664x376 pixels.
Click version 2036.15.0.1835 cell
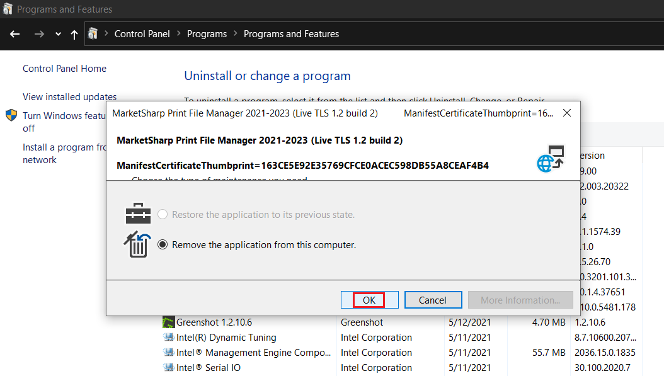(x=605, y=352)
